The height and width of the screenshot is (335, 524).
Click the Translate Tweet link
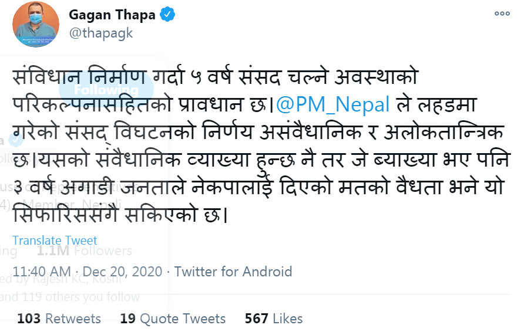[x=55, y=241]
